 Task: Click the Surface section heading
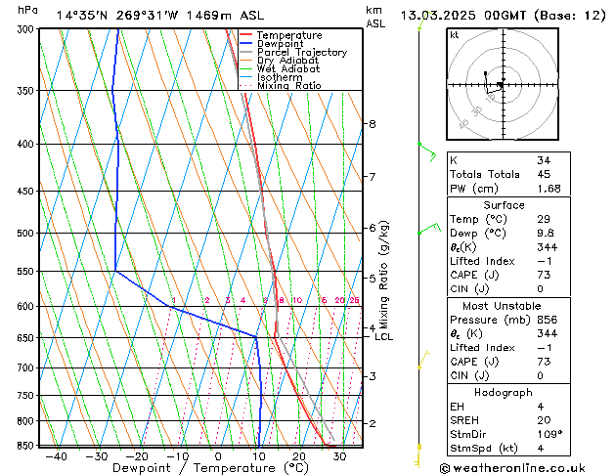504,205
